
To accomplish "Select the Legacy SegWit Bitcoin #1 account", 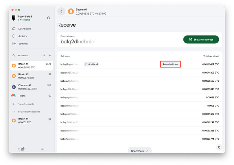I will pyautogui.click(x=32, y=120).
